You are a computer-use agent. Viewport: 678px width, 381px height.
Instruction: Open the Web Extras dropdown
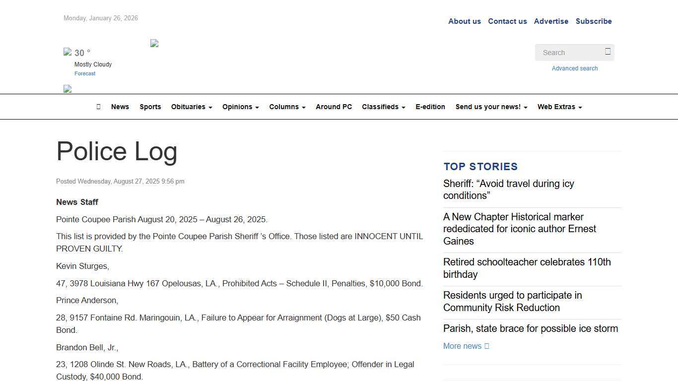coord(559,107)
